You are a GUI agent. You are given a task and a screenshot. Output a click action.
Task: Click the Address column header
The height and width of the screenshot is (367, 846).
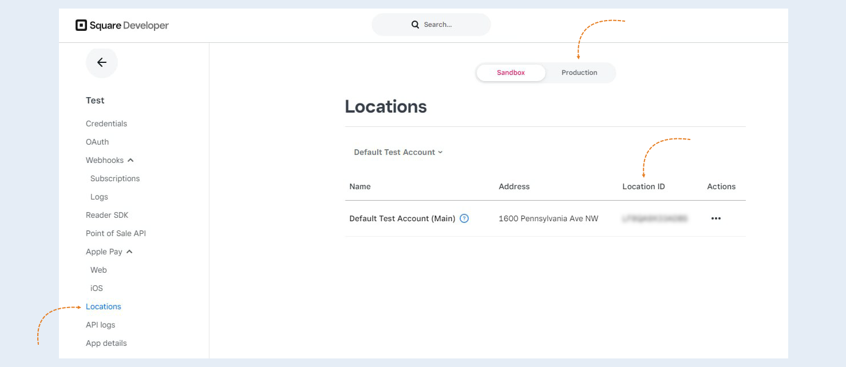pyautogui.click(x=514, y=186)
